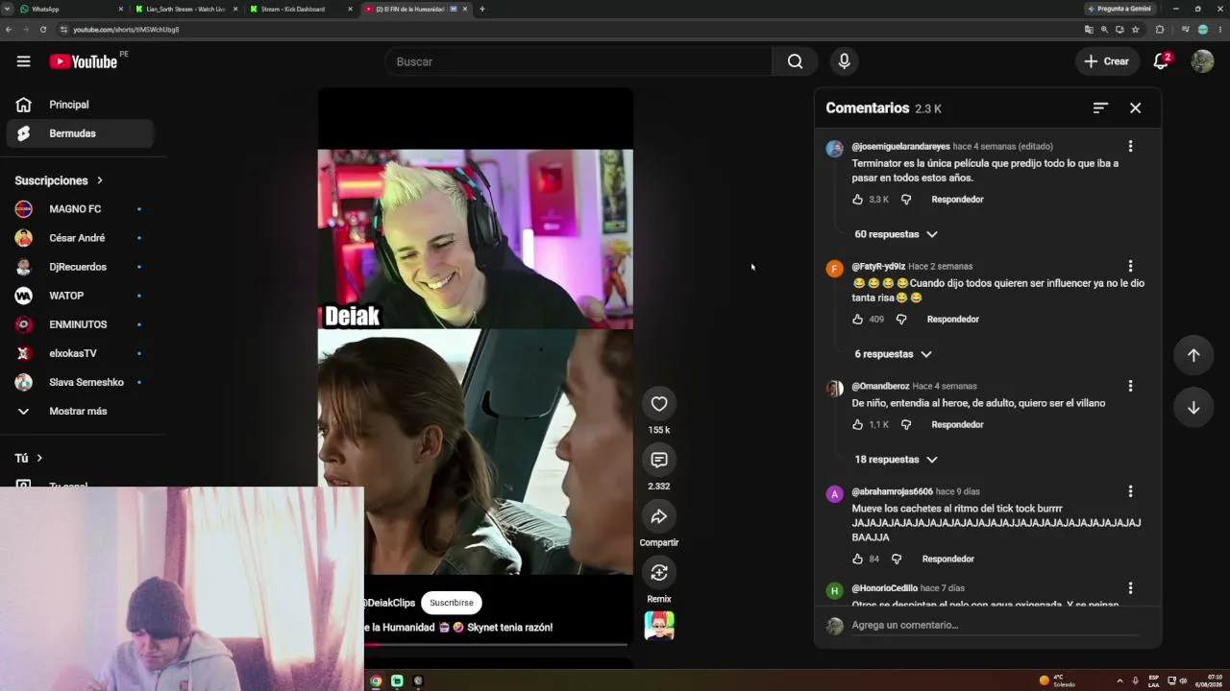This screenshot has width=1230, height=691.
Task: Open options menu for @FatyR-yd9iz comment
Action: tap(1130, 267)
